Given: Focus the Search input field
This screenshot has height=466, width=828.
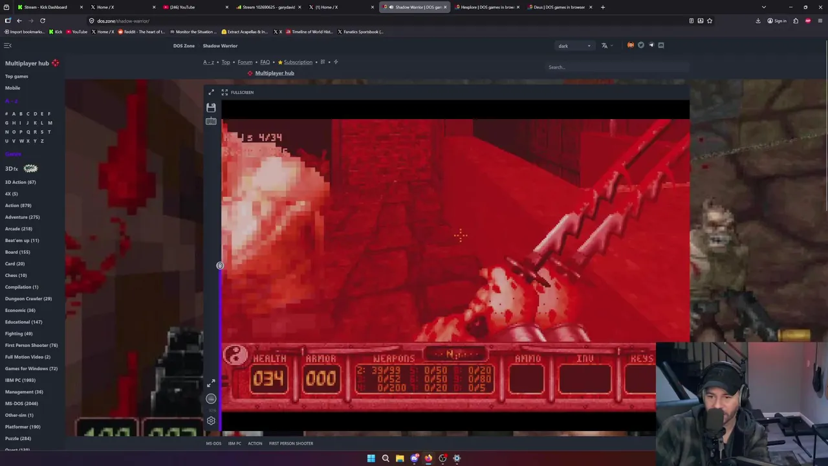Looking at the screenshot, I should pos(618,67).
